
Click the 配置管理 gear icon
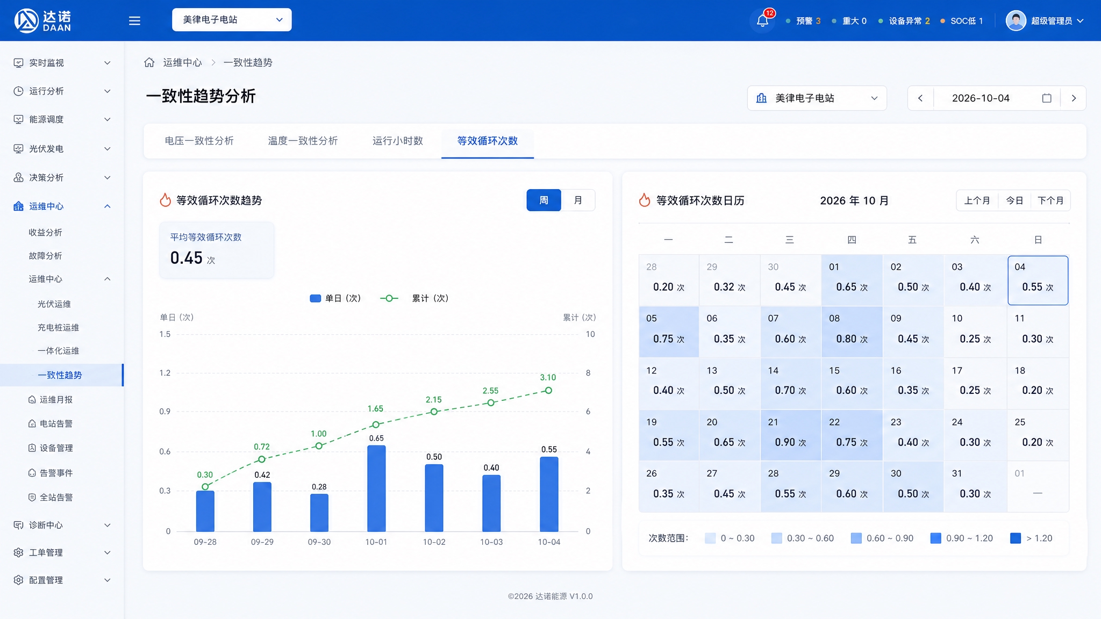18,580
